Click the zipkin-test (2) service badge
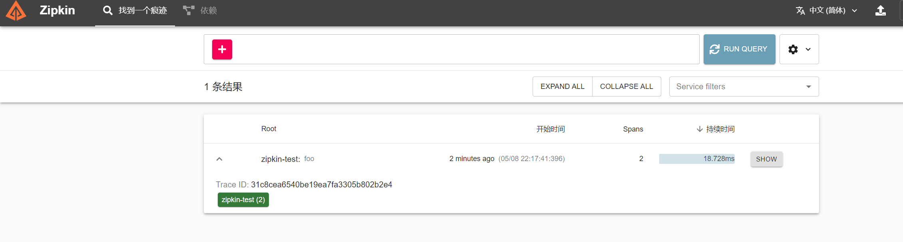The image size is (903, 242). click(243, 200)
